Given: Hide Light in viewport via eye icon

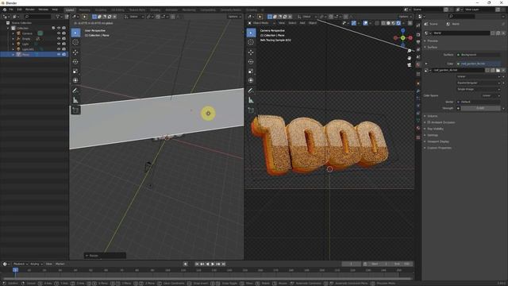Looking at the screenshot, I should tap(59, 44).
